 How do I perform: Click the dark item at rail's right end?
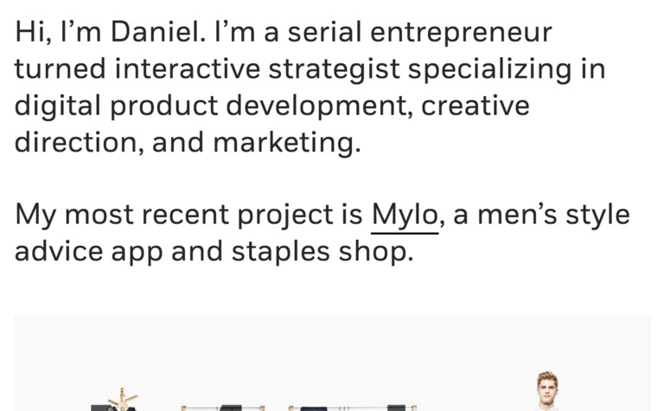click(396, 408)
